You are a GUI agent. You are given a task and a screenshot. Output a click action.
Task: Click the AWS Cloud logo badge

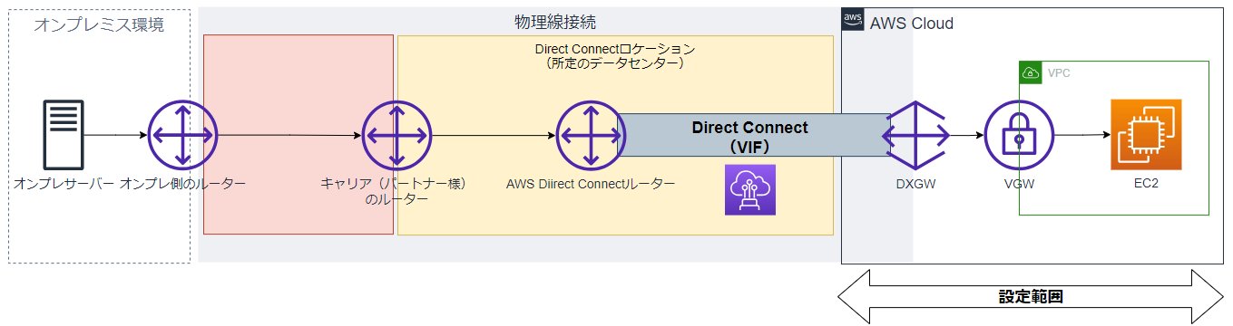853,19
